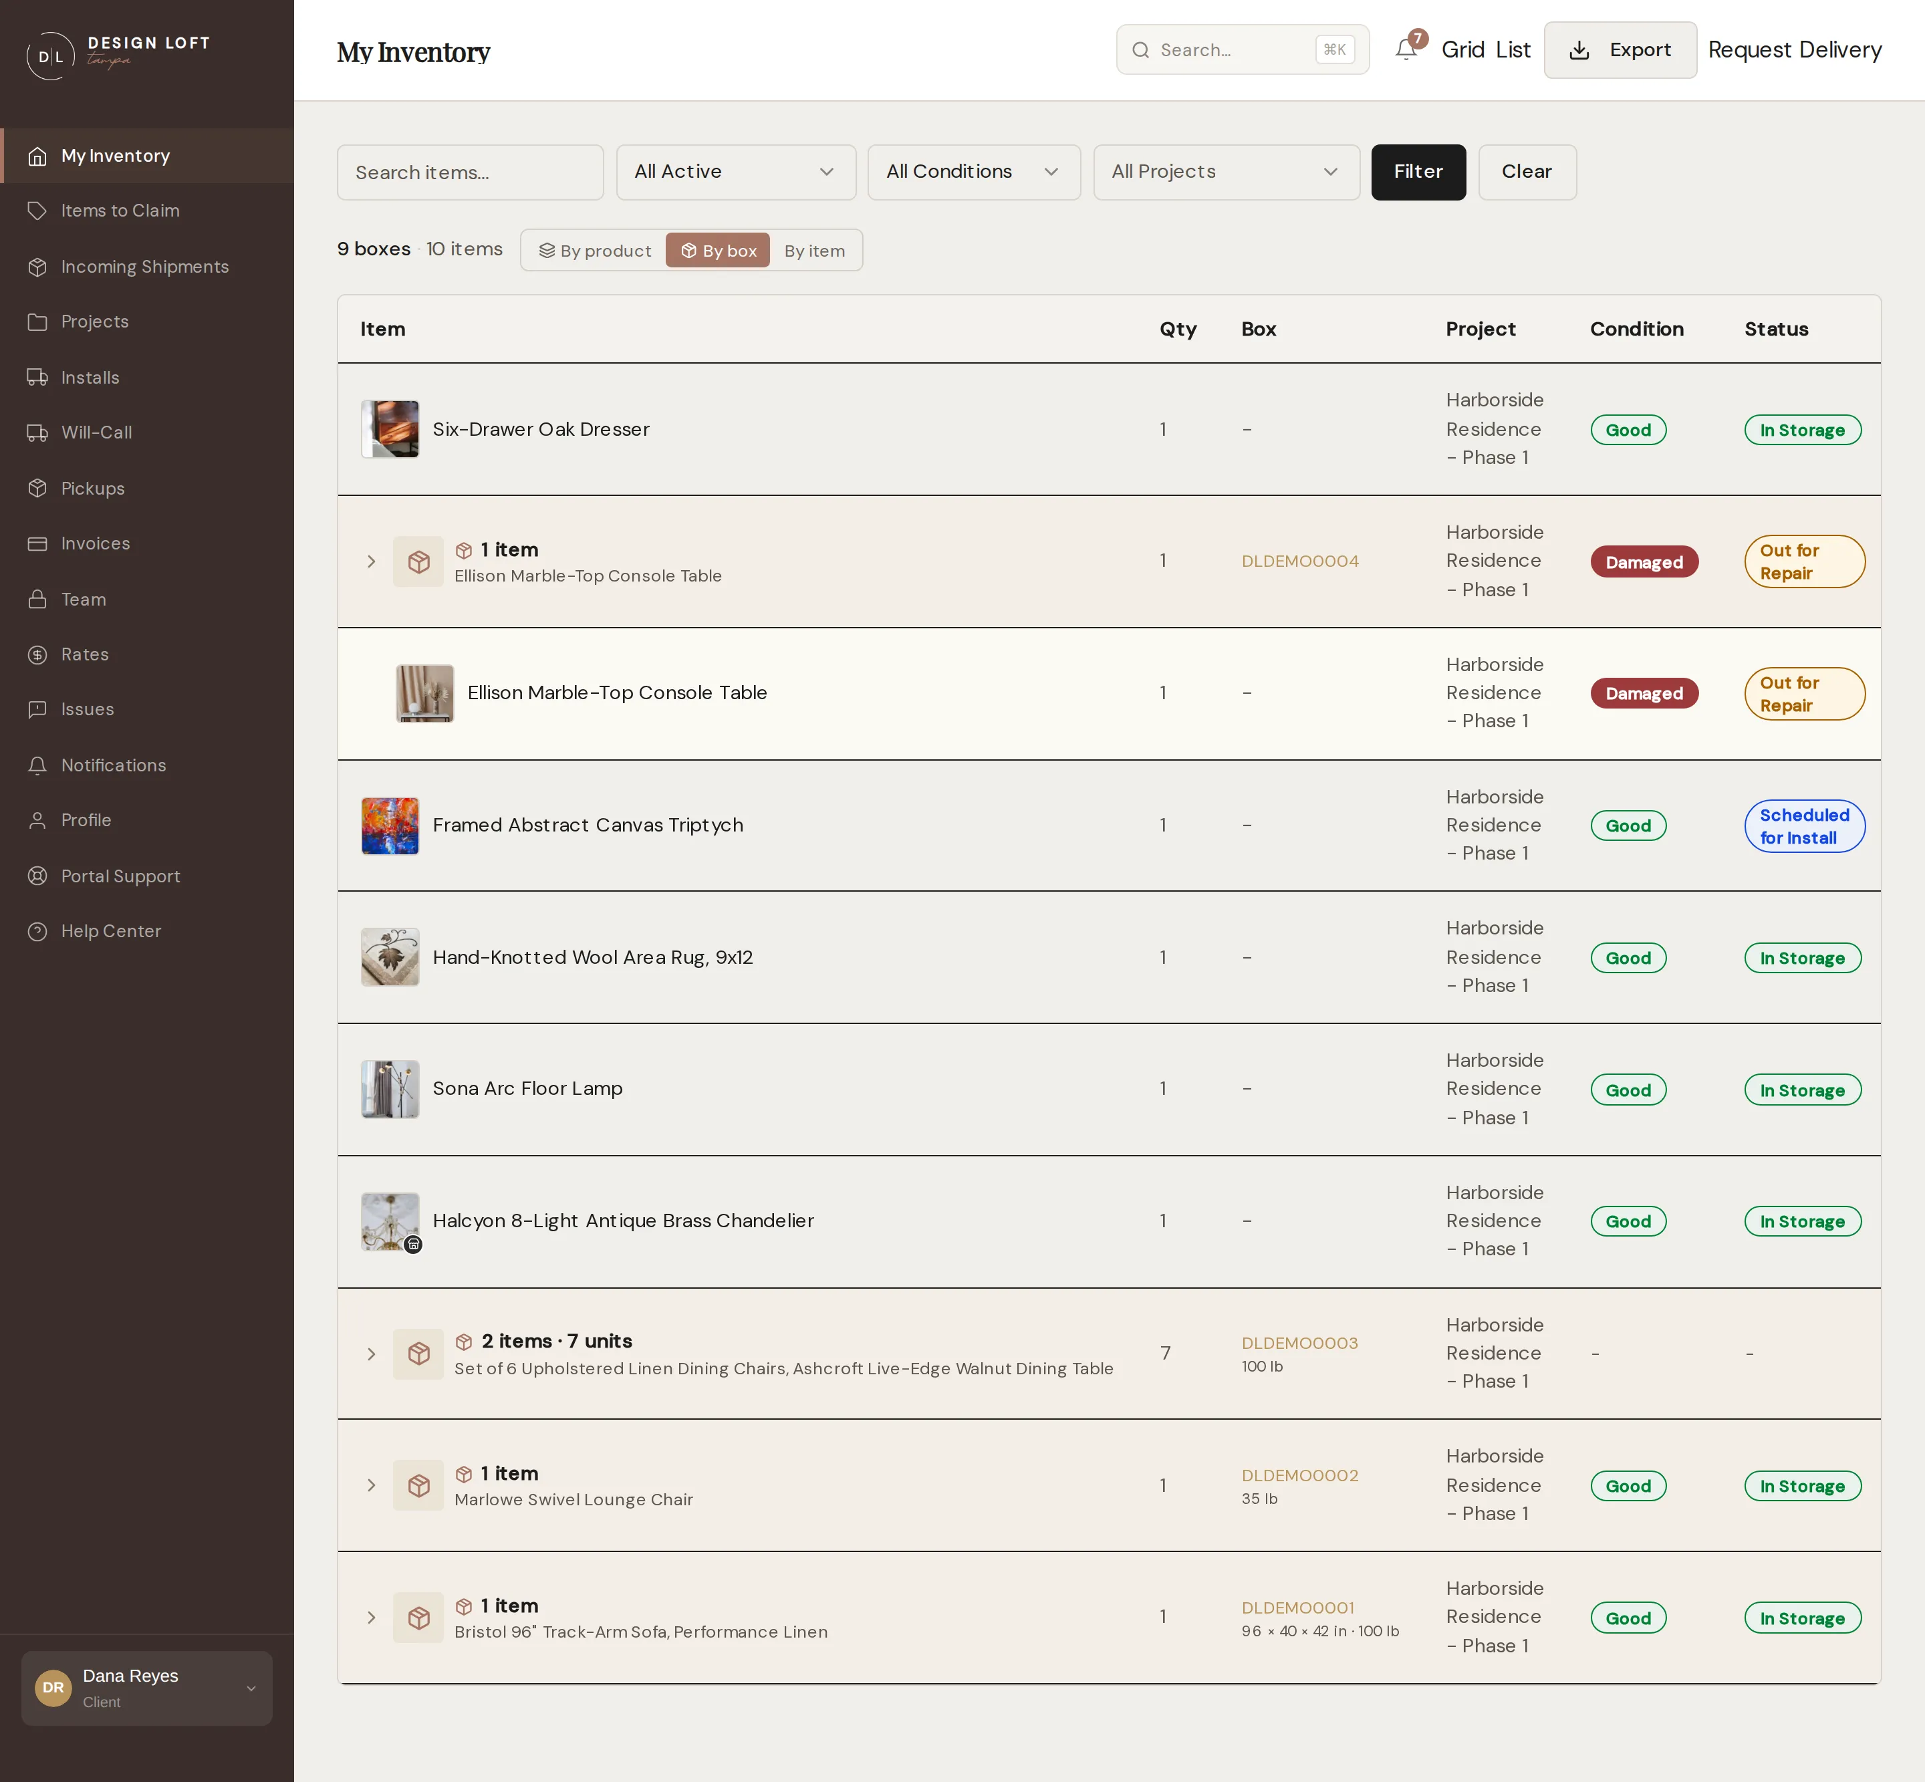
Task: Click Request Delivery
Action: [1795, 50]
